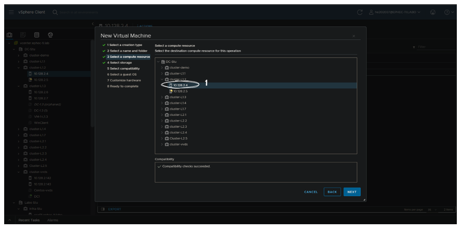
Task: Select host 10.128.2.7 in the sidebar
Action: click(41, 98)
